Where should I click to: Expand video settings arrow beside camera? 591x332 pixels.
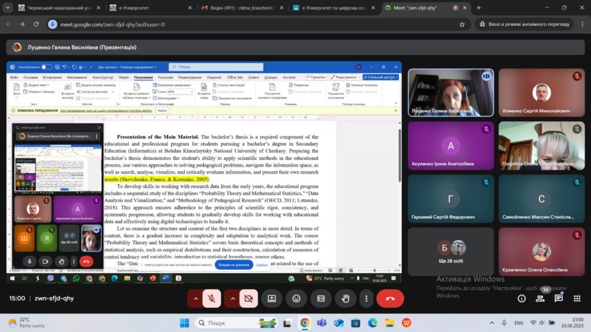[x=233, y=299]
